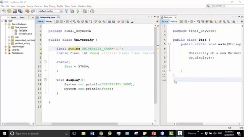The width and height of the screenshot is (244, 137).
Task: Click Find Selection icon in Test.java toolbar
Action: click(199, 22)
